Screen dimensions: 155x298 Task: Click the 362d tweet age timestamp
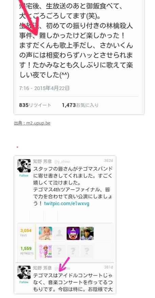point(109,161)
